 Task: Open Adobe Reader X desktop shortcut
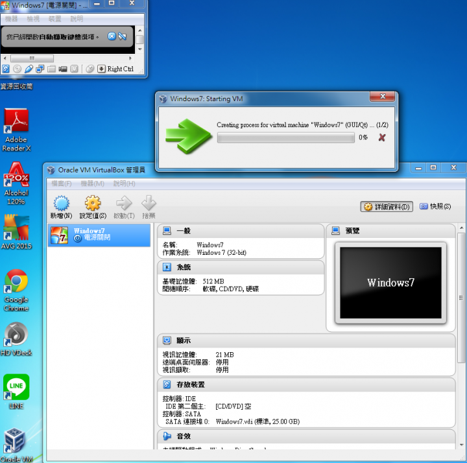click(x=16, y=130)
